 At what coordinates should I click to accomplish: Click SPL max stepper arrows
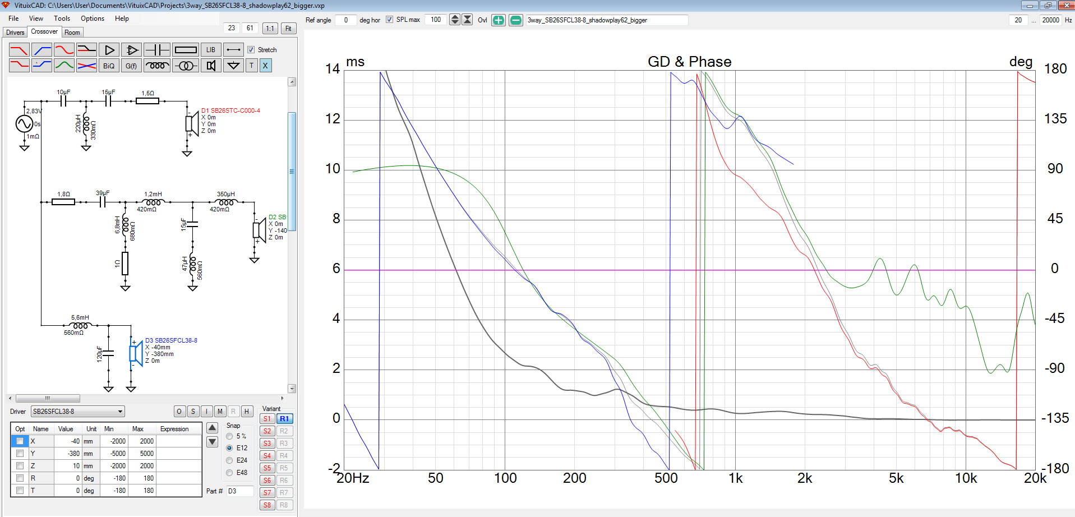[455, 20]
